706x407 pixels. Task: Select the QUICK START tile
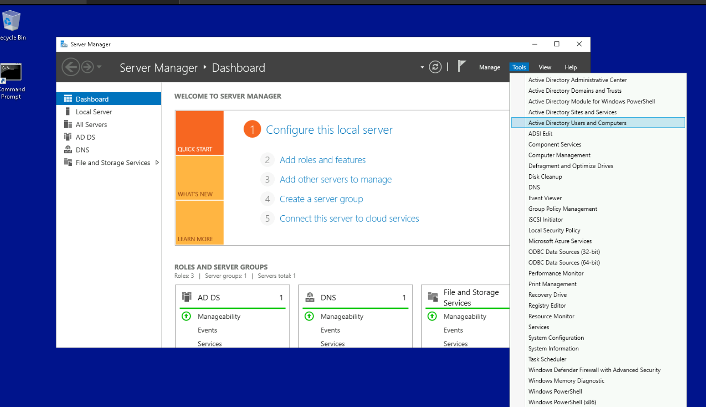[x=200, y=133]
